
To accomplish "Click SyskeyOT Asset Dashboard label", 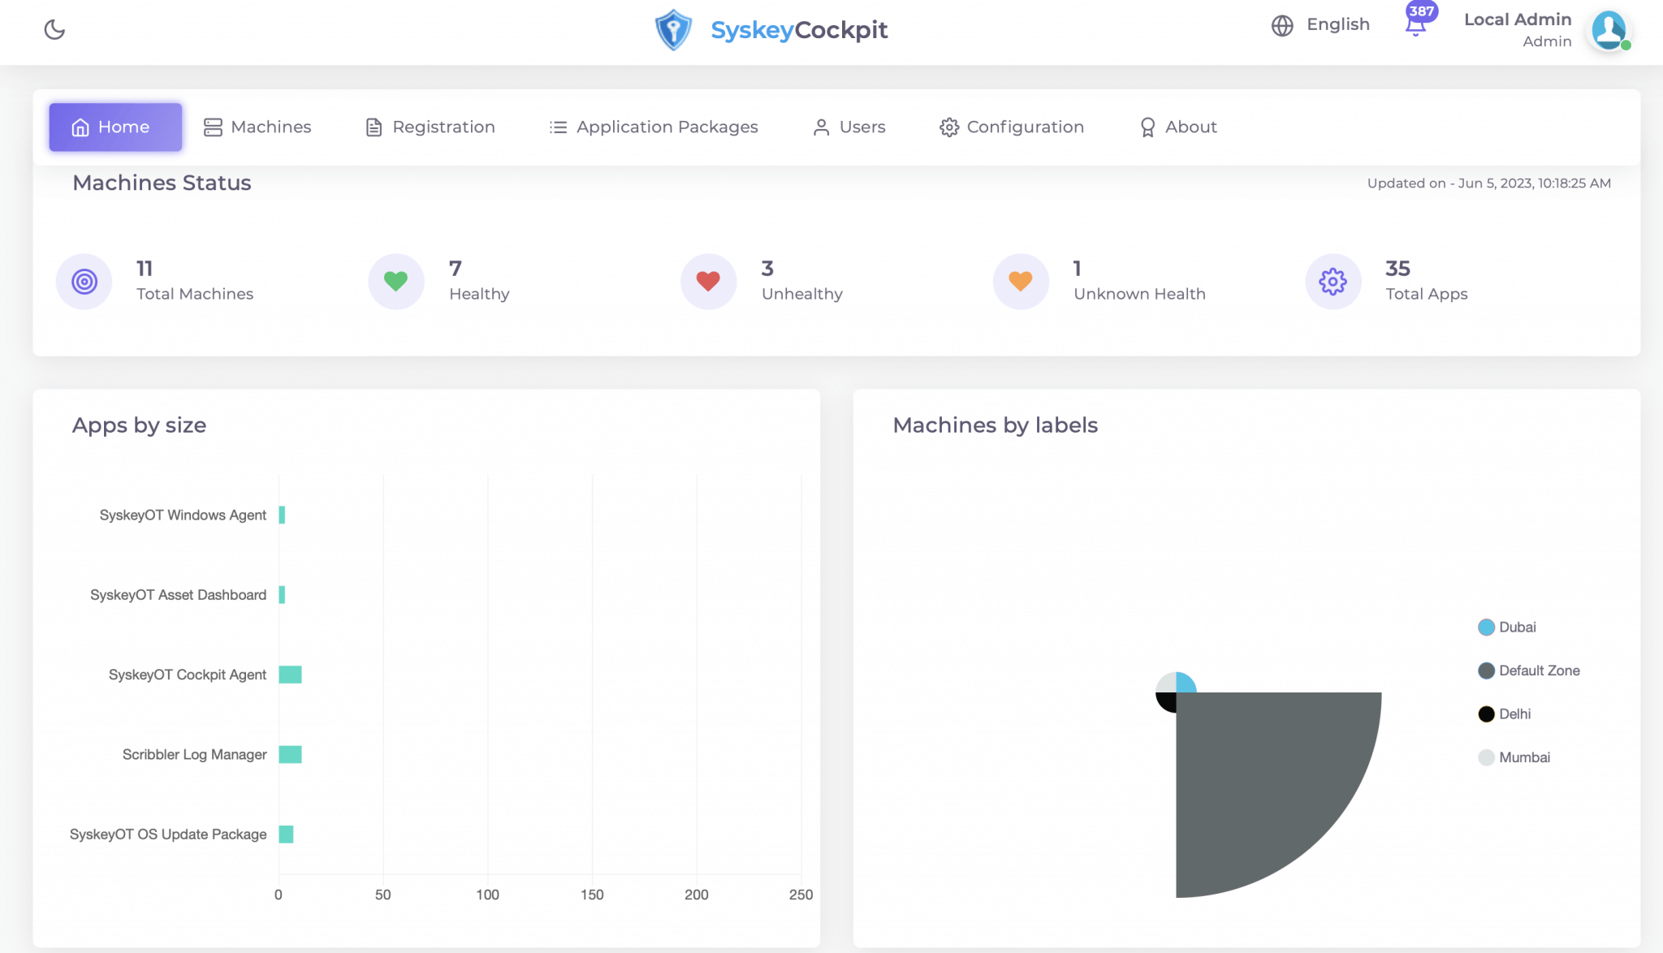I will [178, 595].
